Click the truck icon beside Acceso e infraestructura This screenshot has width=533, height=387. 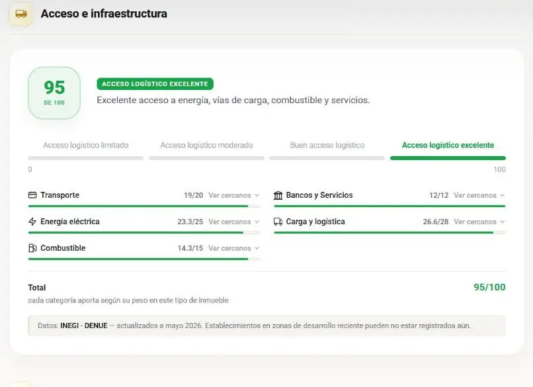(x=20, y=14)
